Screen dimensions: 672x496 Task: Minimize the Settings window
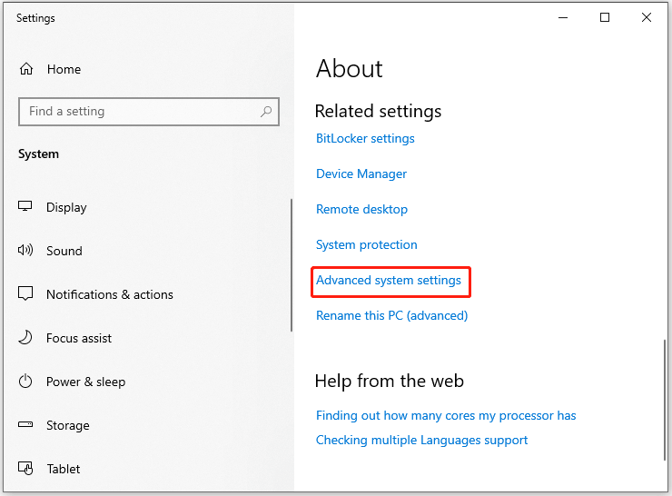point(563,17)
